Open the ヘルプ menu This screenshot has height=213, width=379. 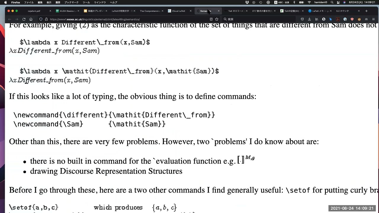(113, 2)
